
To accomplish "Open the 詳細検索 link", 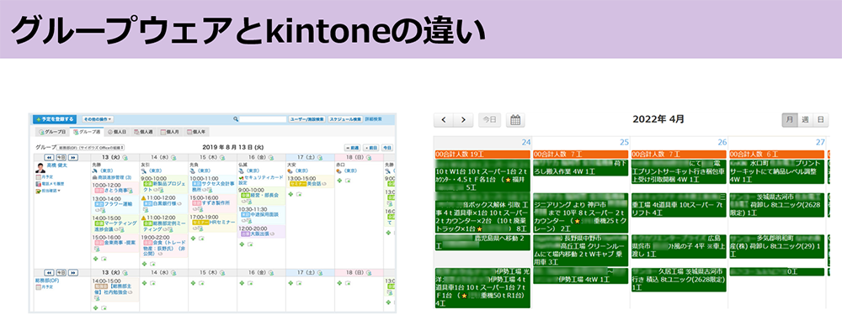I will (373, 119).
